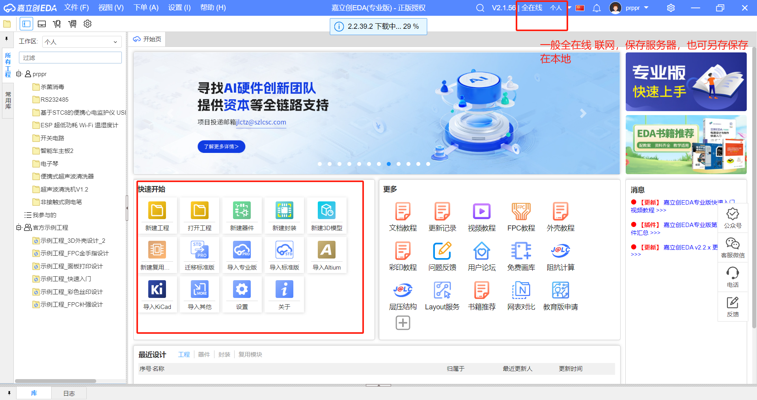
Task: Open the RS232485 project folder
Action: coord(54,100)
